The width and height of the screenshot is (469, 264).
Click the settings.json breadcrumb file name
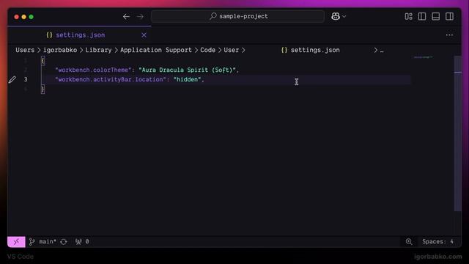click(315, 50)
